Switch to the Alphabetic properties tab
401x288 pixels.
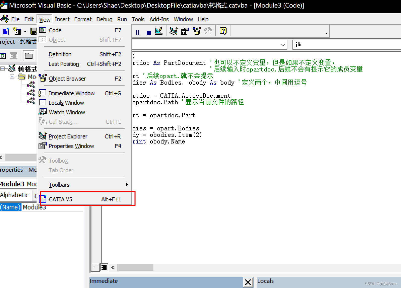[x=15, y=195]
